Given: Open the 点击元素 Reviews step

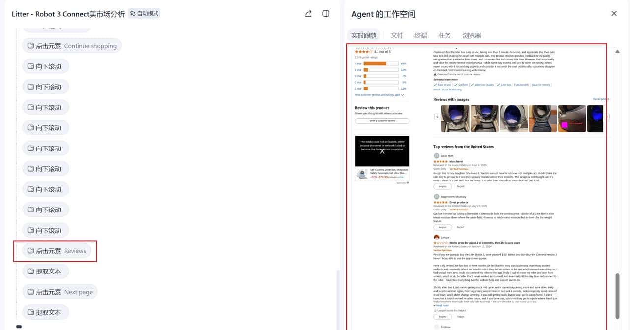Looking at the screenshot, I should [x=57, y=251].
